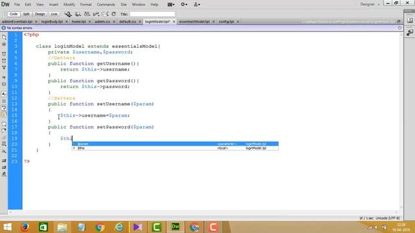Open the Edit menu
415x233 pixels.
click(x=28, y=5)
